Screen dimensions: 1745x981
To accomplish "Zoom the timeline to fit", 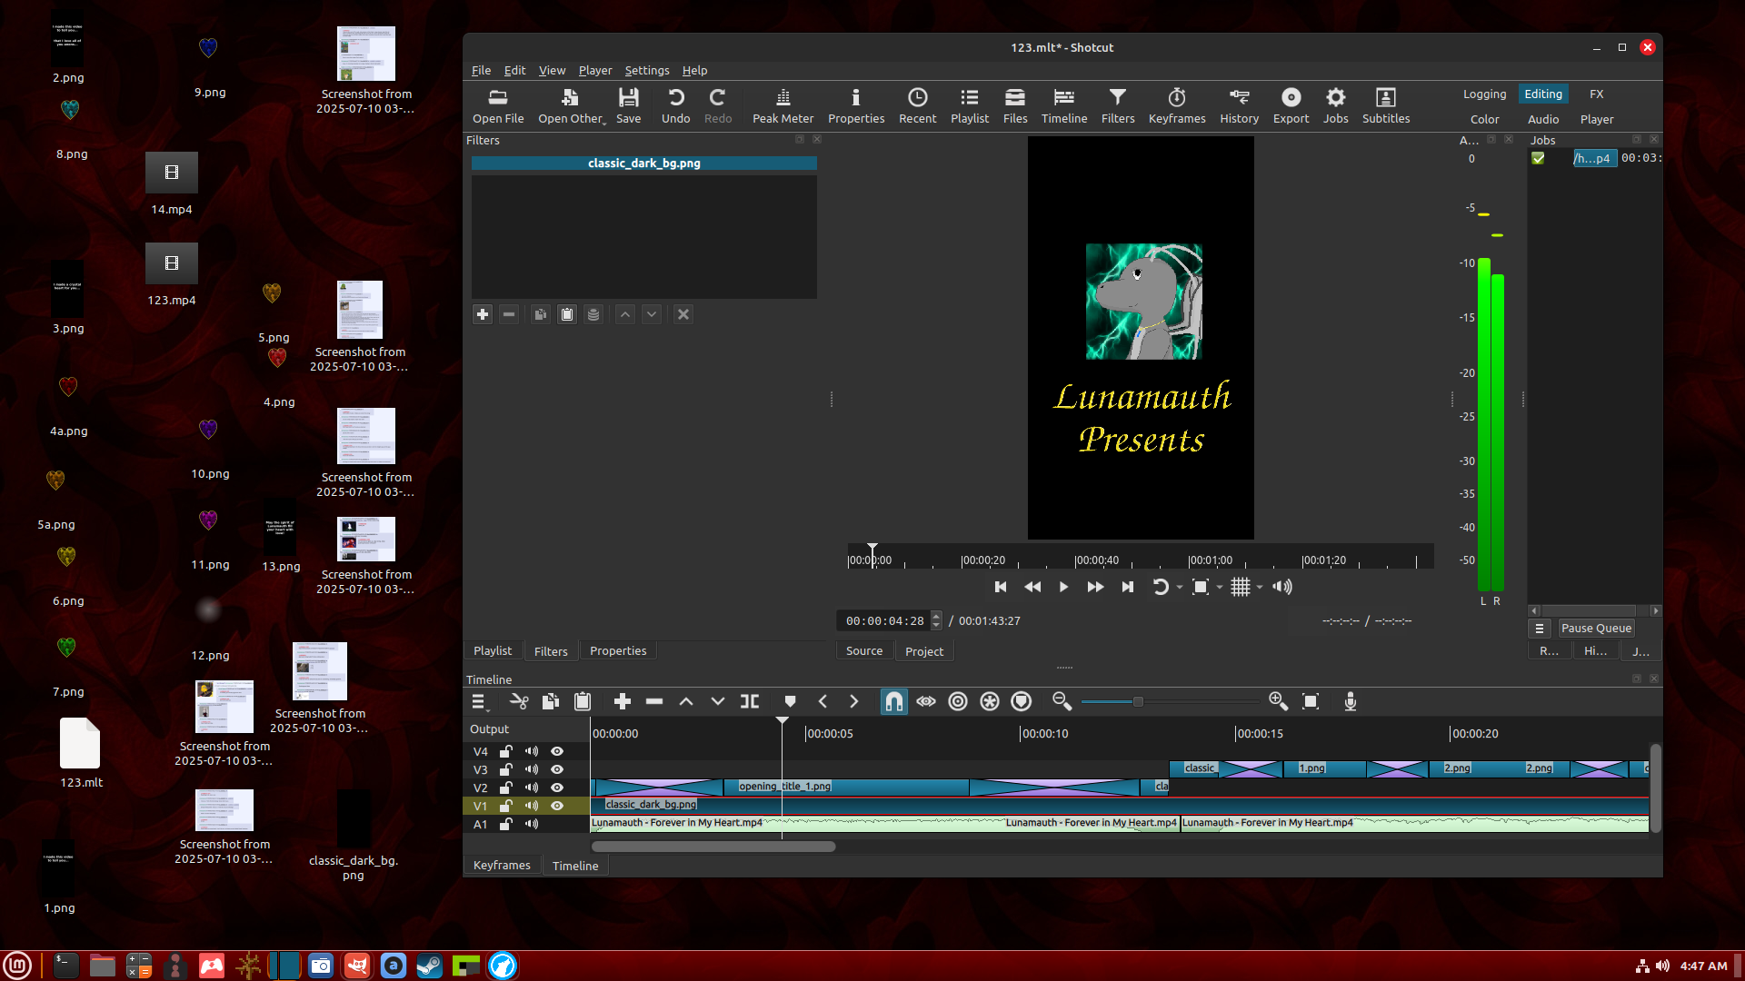I will click(x=1311, y=701).
